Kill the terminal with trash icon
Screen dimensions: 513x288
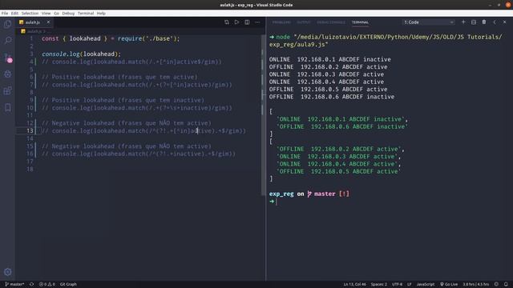(x=484, y=22)
